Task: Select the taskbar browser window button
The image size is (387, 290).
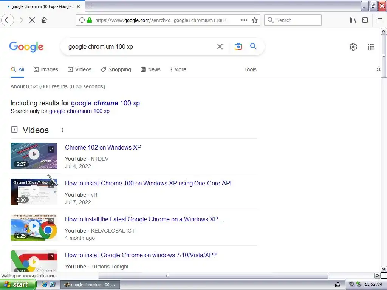Action: tap(90, 285)
